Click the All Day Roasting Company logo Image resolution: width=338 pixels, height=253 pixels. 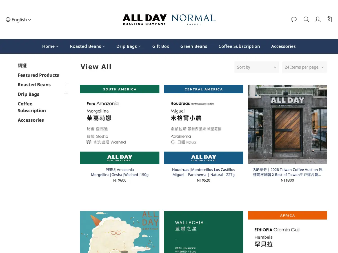click(x=144, y=20)
